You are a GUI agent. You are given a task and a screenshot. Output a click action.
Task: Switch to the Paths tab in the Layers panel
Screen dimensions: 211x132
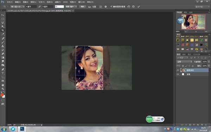point(189,55)
